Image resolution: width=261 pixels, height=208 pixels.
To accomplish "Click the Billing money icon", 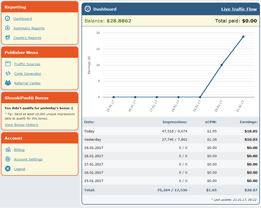I will (8, 149).
